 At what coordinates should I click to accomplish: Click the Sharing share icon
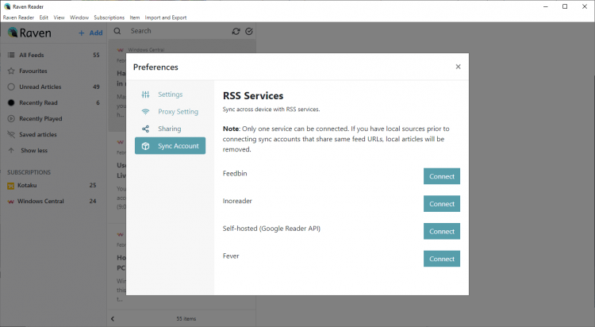[x=146, y=129]
